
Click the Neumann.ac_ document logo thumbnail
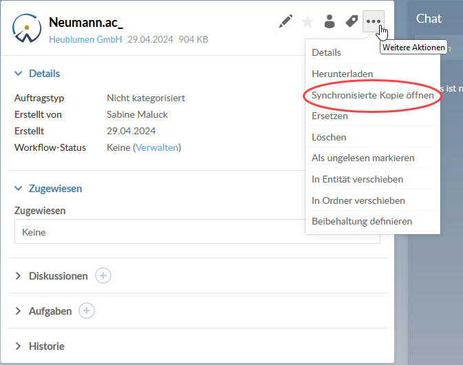pos(27,29)
